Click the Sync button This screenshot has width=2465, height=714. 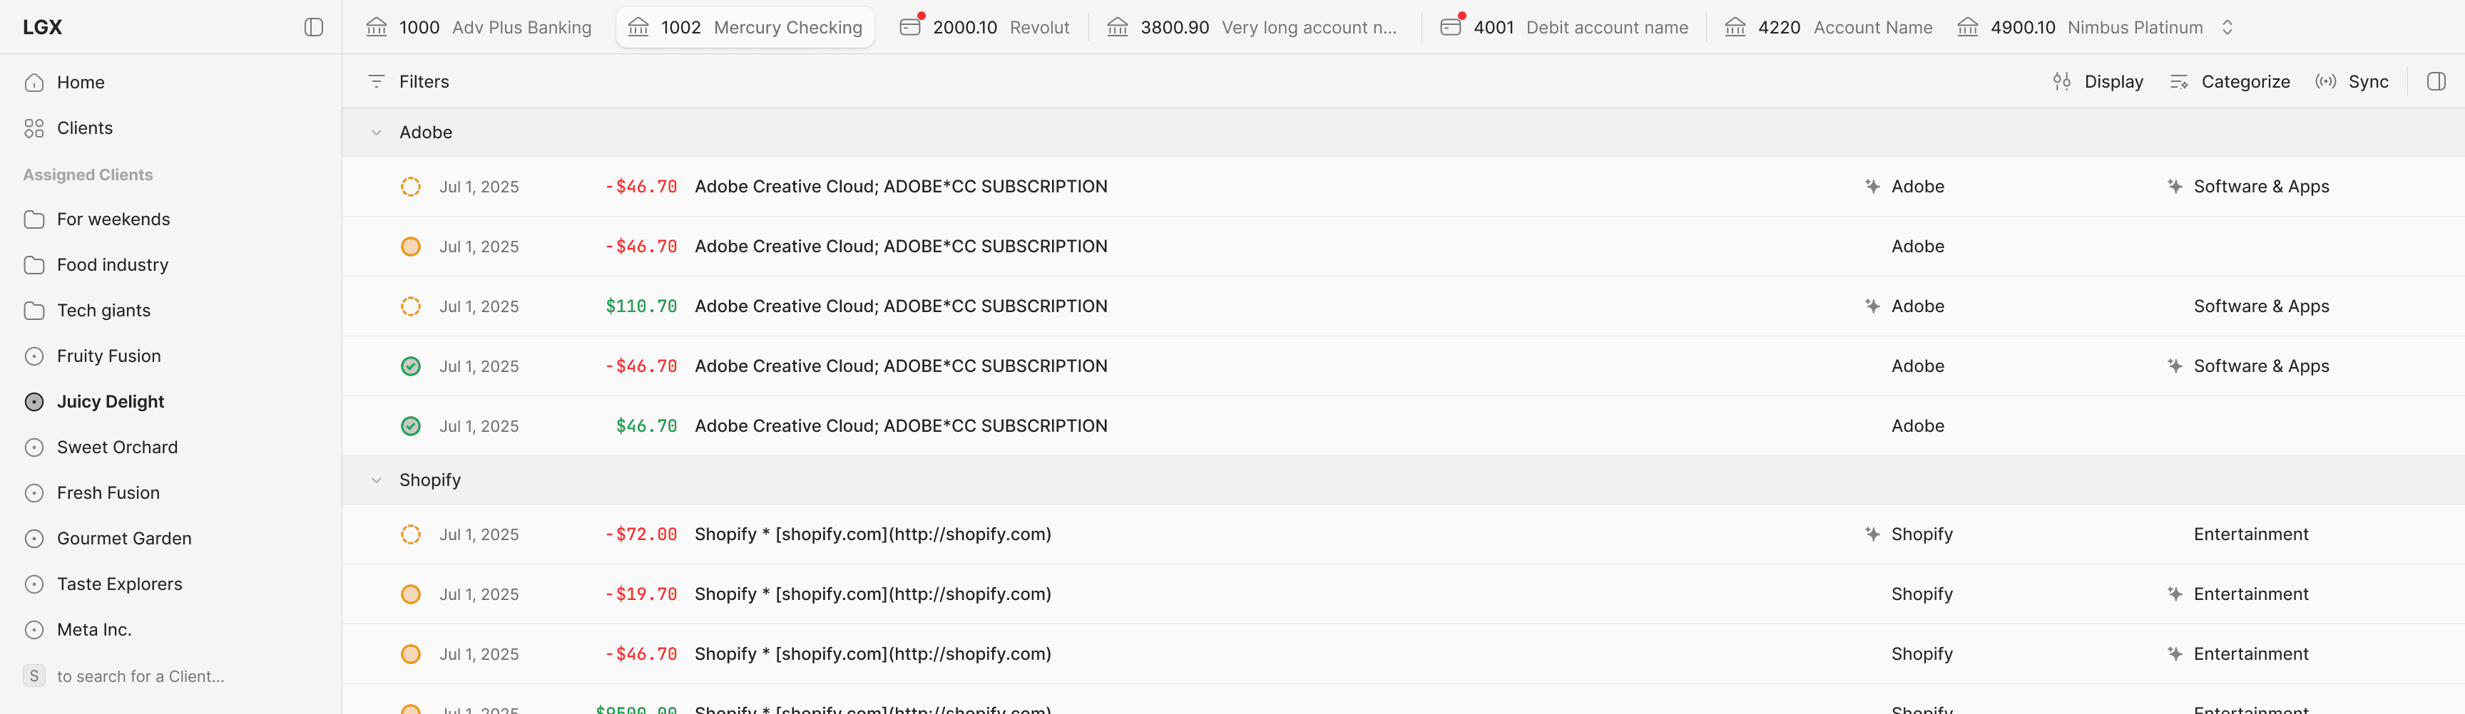pyautogui.click(x=2351, y=81)
